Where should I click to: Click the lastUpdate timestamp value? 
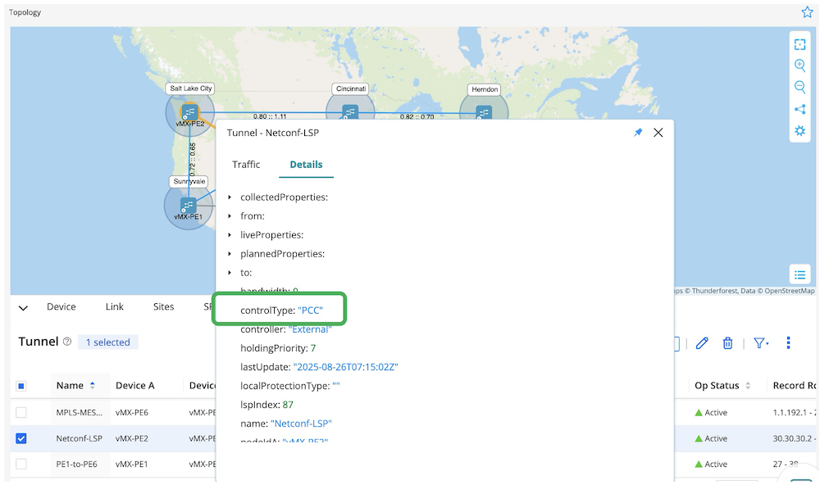tap(346, 367)
